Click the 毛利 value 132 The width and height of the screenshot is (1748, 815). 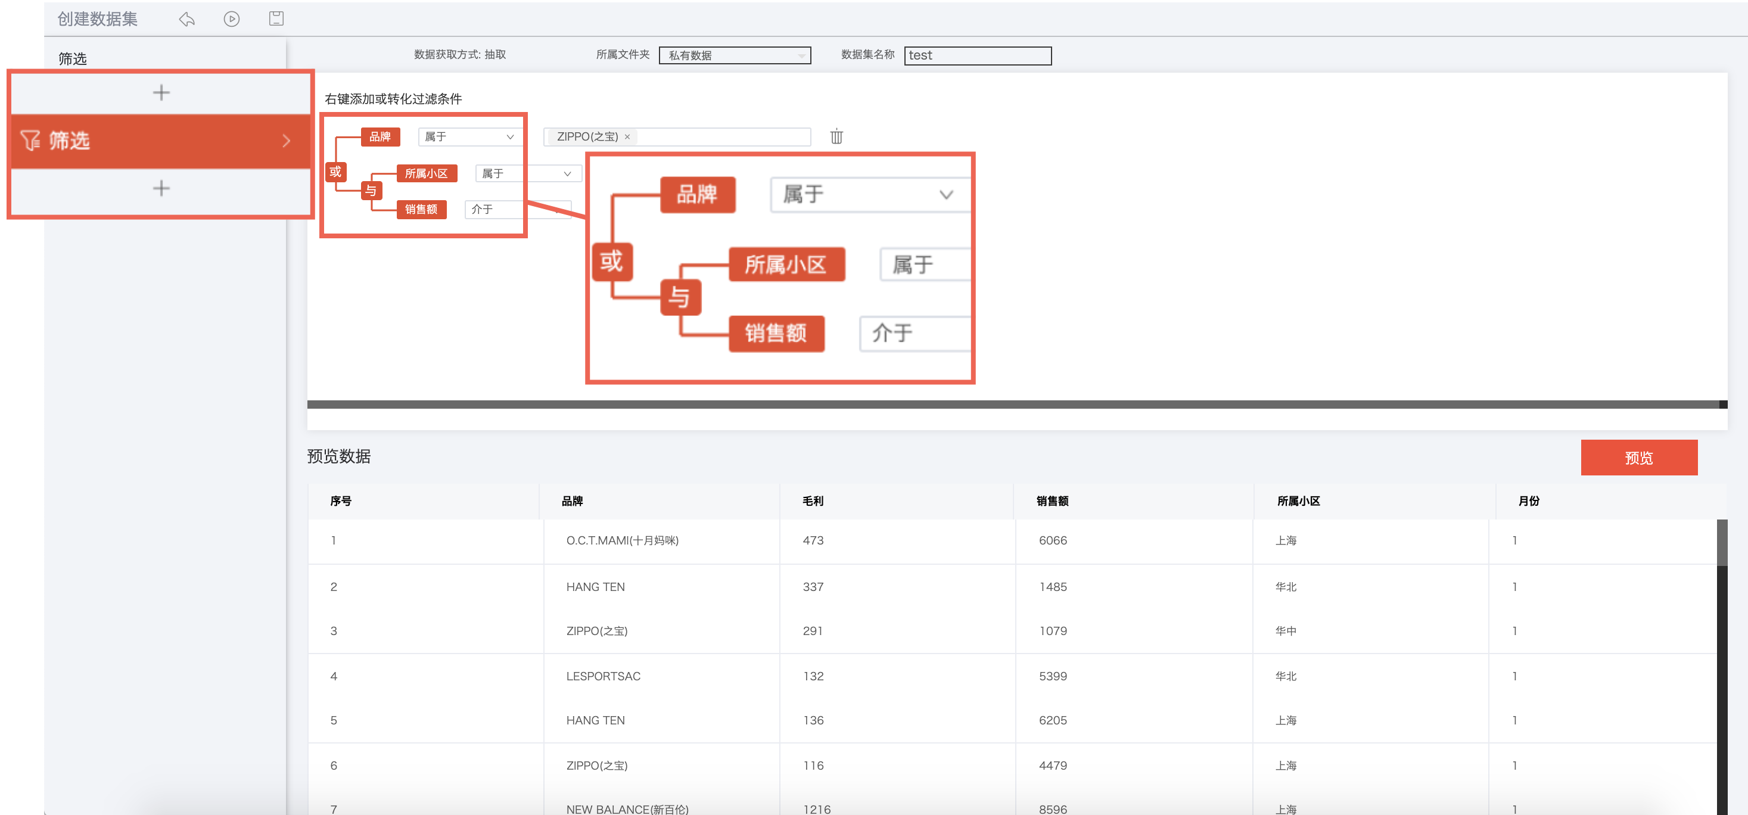click(x=813, y=677)
